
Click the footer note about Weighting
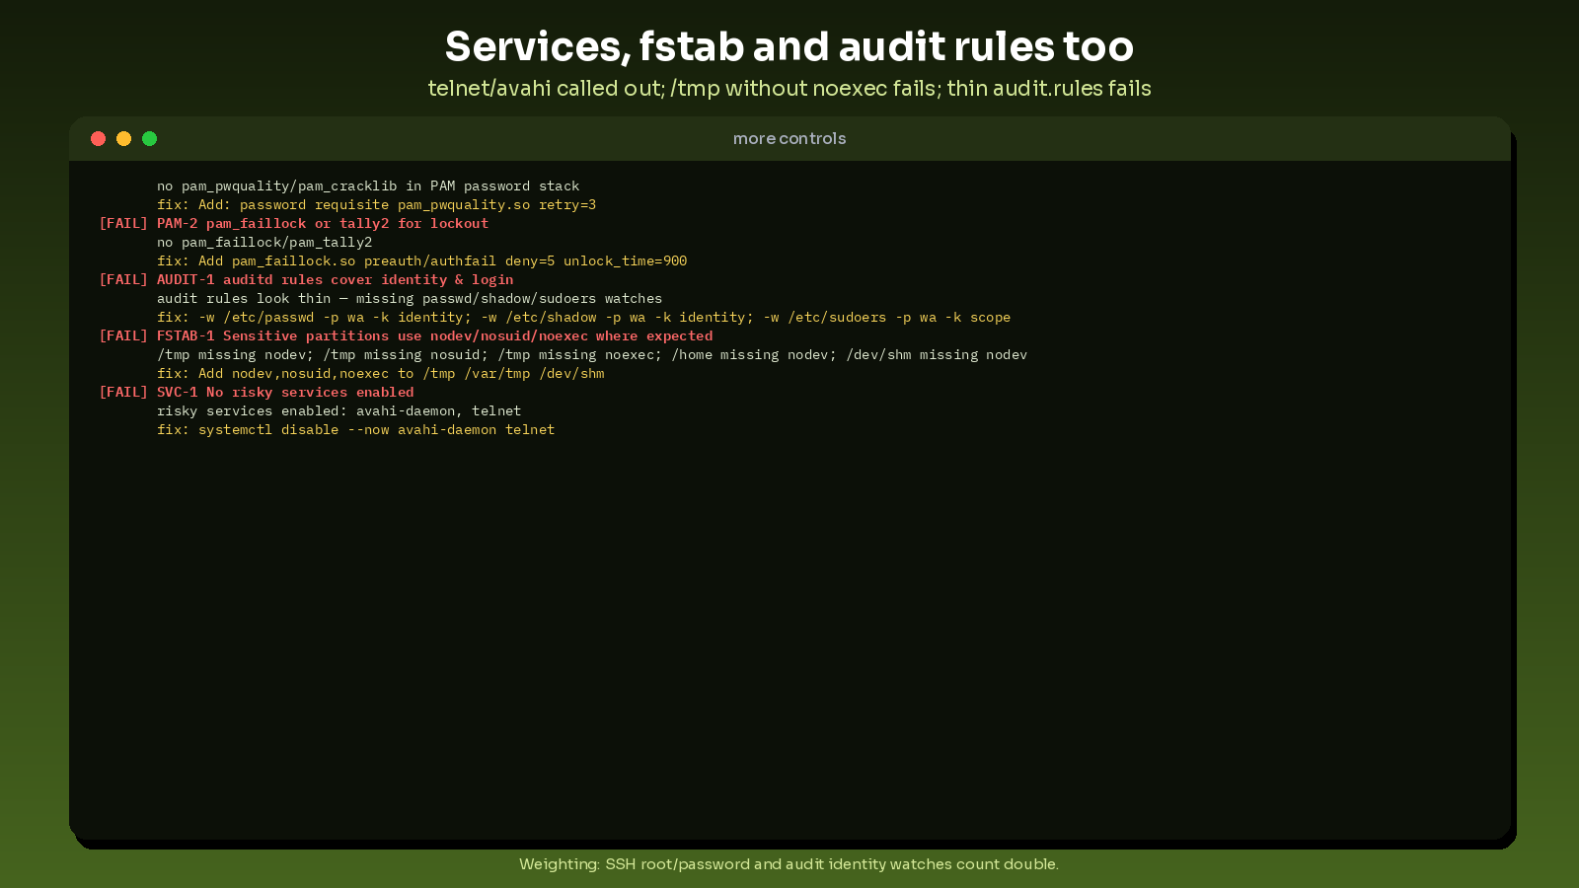click(x=789, y=864)
